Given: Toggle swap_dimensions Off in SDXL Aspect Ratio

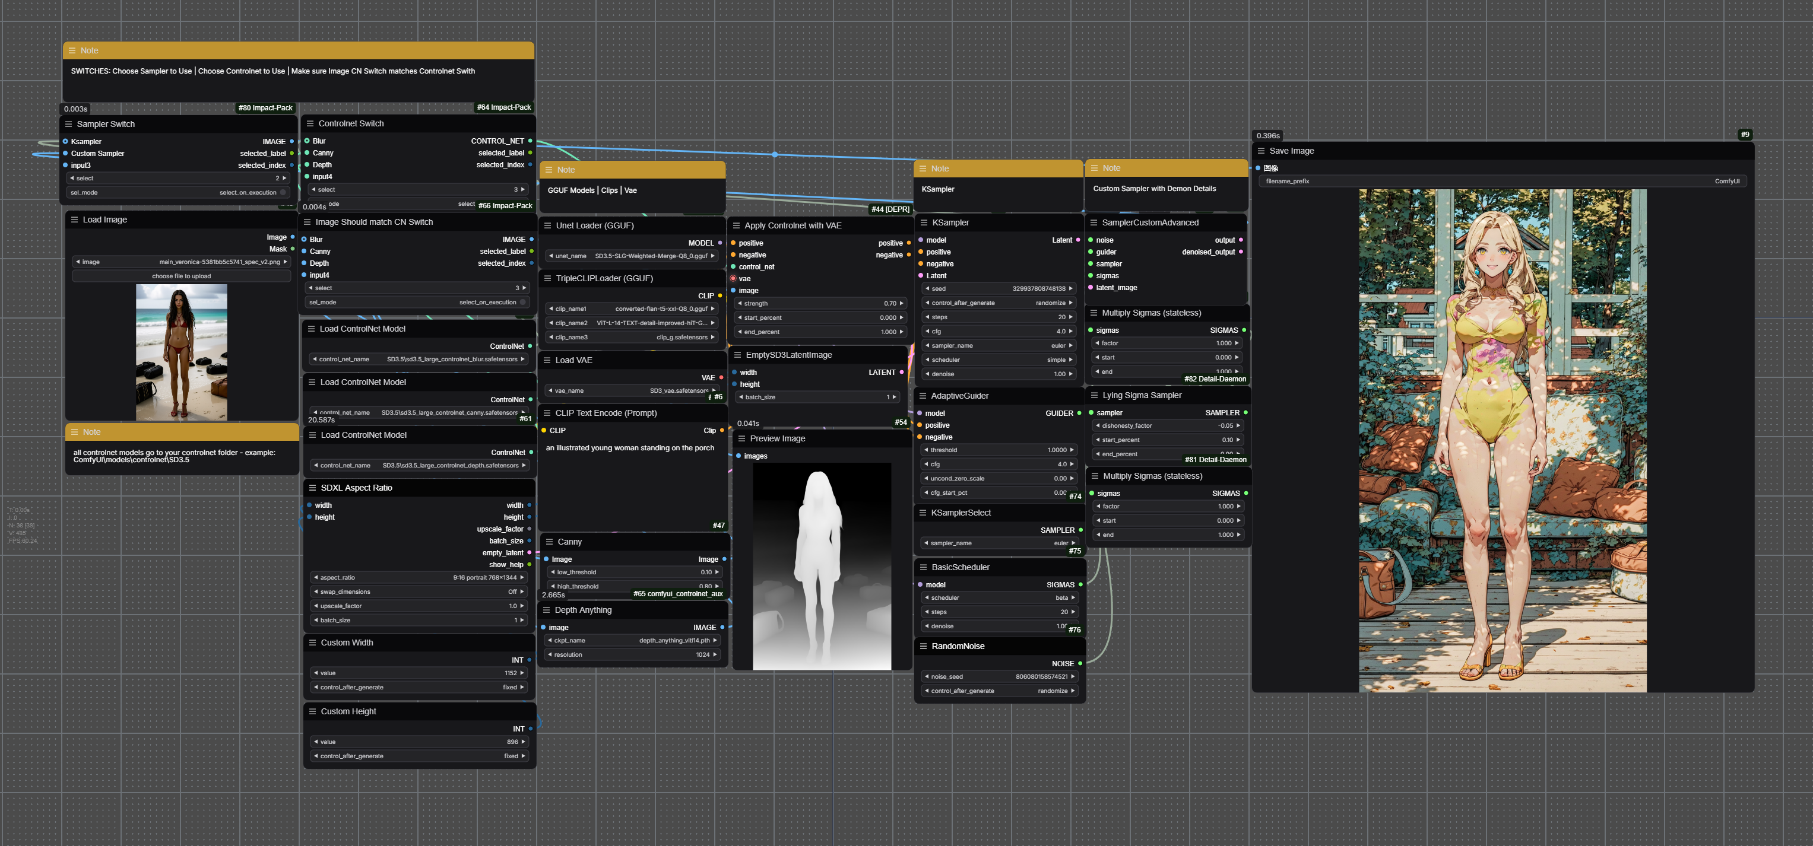Looking at the screenshot, I should 419,592.
